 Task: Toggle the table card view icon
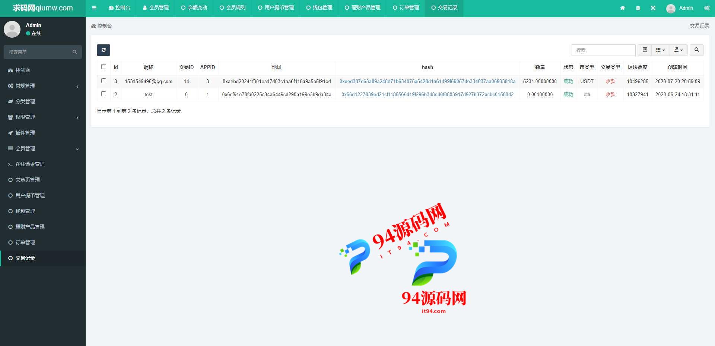tap(645, 50)
